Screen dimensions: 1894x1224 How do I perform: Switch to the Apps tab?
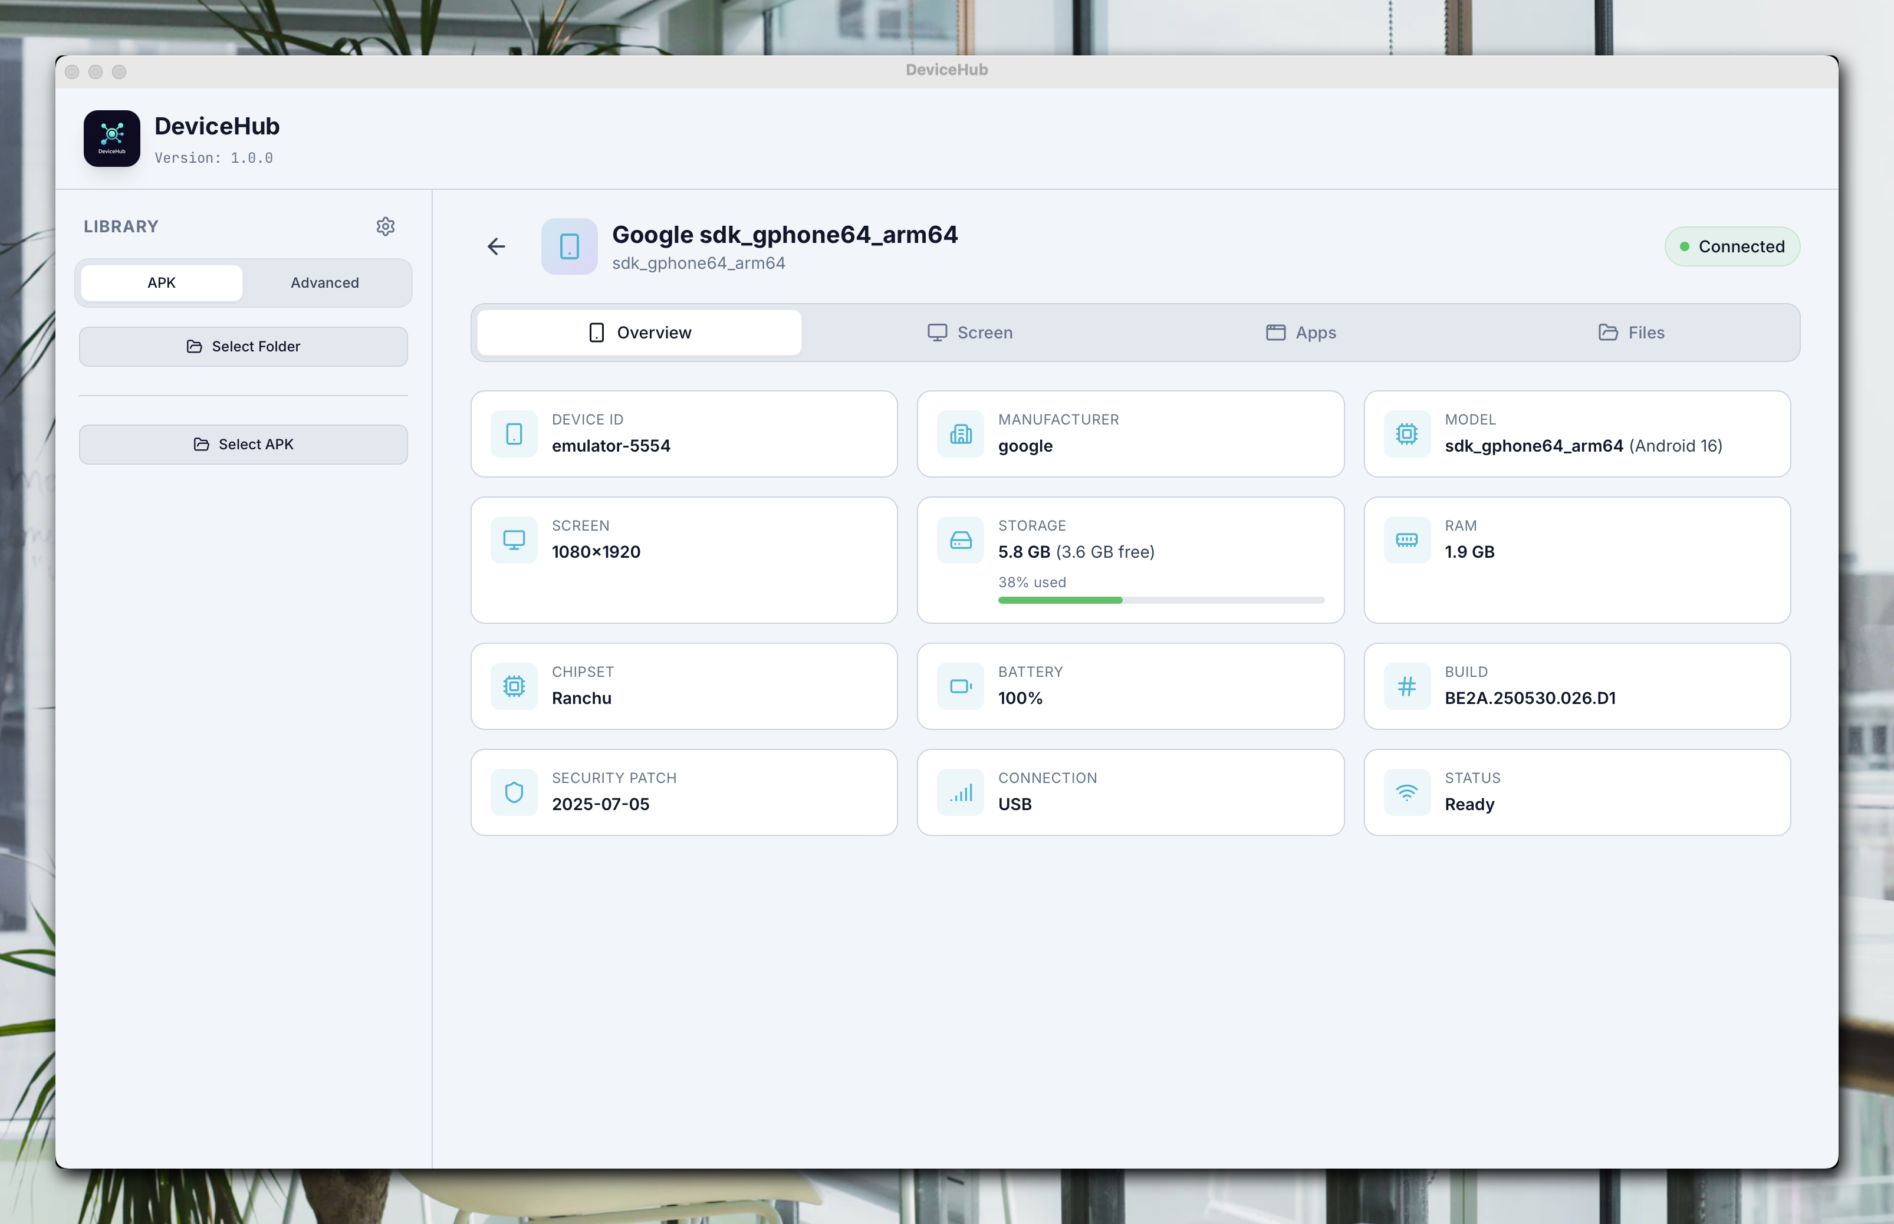pos(1300,332)
